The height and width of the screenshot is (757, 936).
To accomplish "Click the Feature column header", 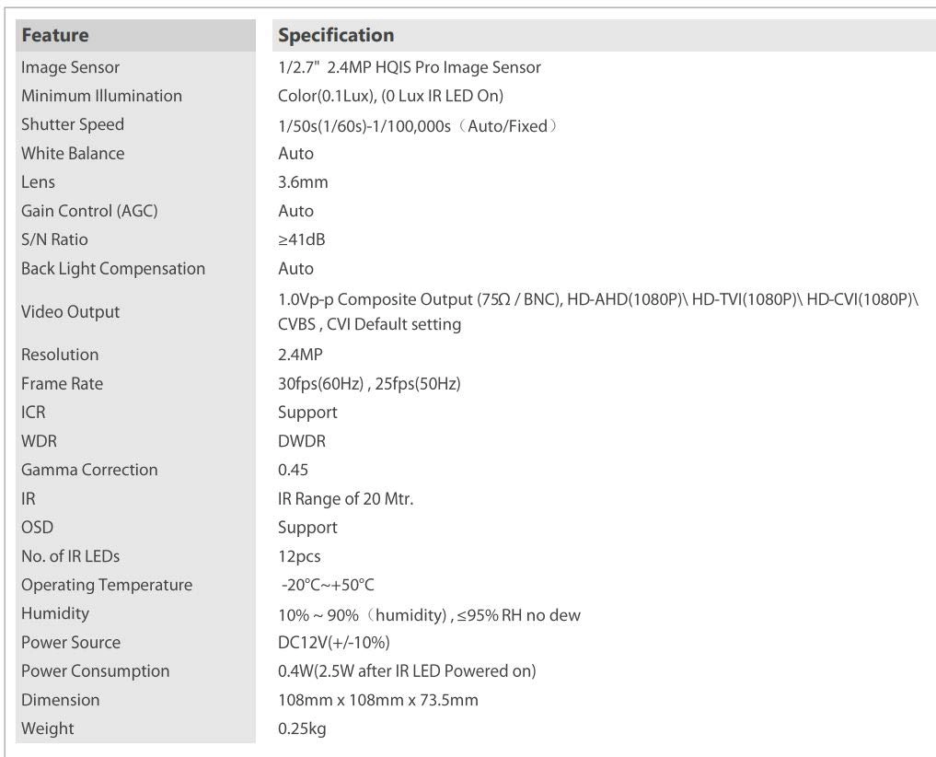I will click(55, 36).
